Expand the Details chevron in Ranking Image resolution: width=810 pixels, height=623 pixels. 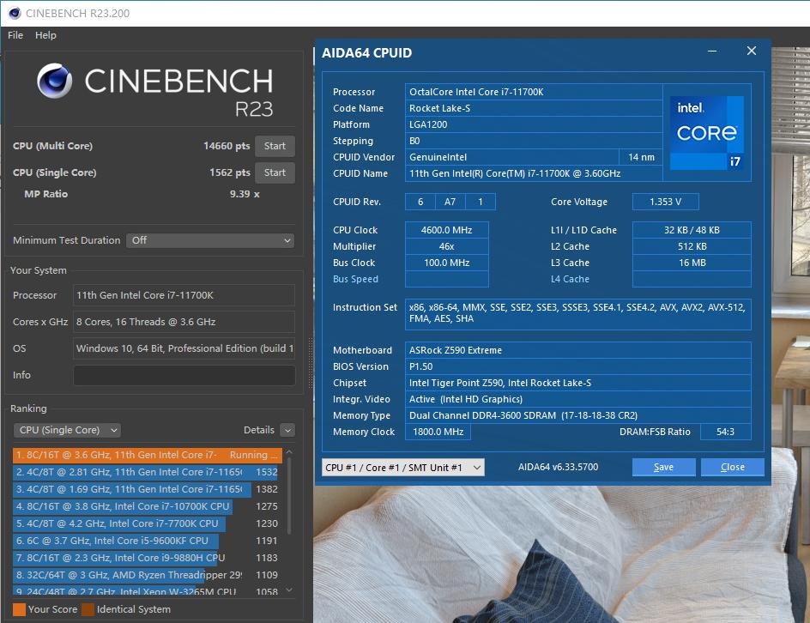[x=287, y=430]
